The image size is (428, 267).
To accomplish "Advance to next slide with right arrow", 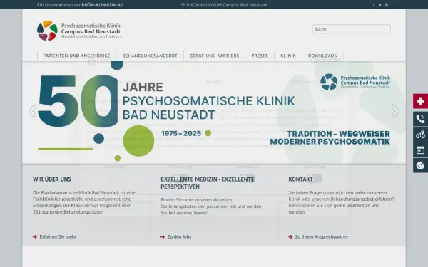I will (395, 111).
